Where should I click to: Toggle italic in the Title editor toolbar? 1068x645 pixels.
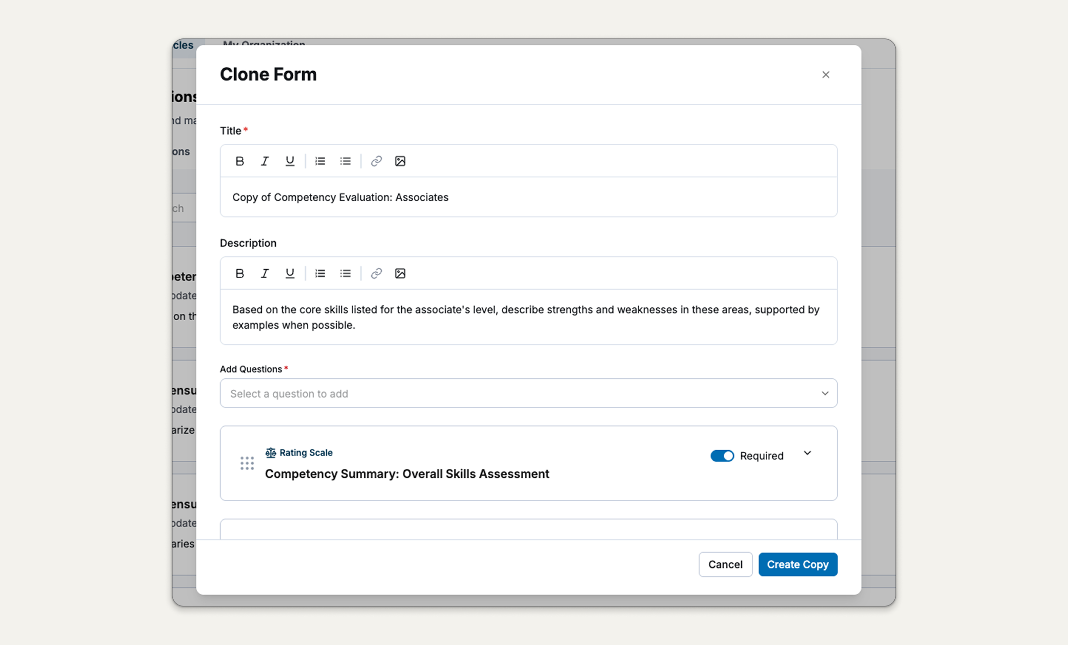[x=265, y=161]
